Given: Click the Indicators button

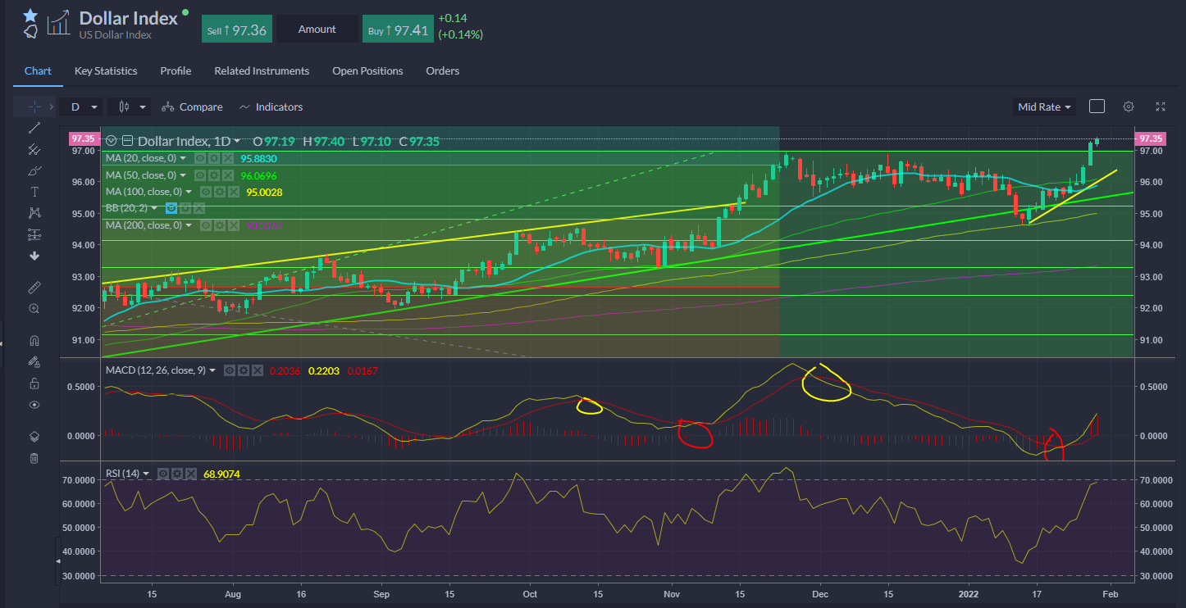Looking at the screenshot, I should click(271, 107).
